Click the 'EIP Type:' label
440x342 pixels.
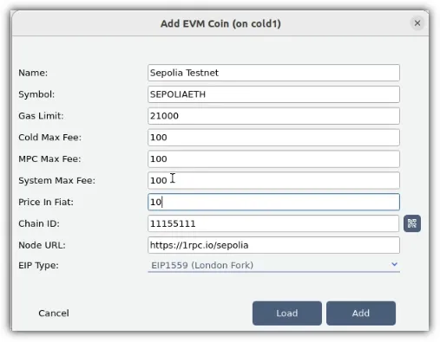click(x=38, y=265)
